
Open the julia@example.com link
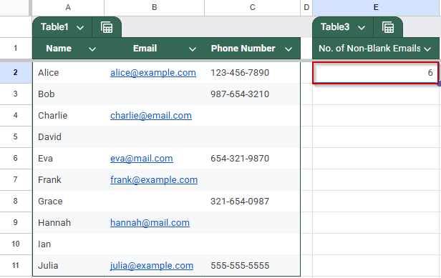pos(152,266)
